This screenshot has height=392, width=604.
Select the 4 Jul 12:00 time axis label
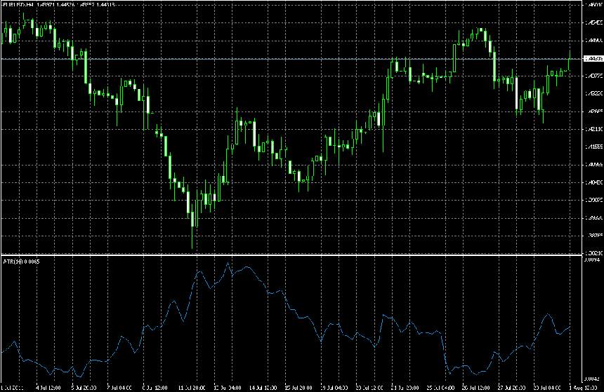click(48, 387)
